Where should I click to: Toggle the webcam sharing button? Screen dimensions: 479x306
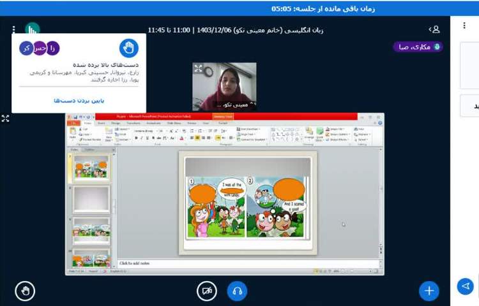206,291
